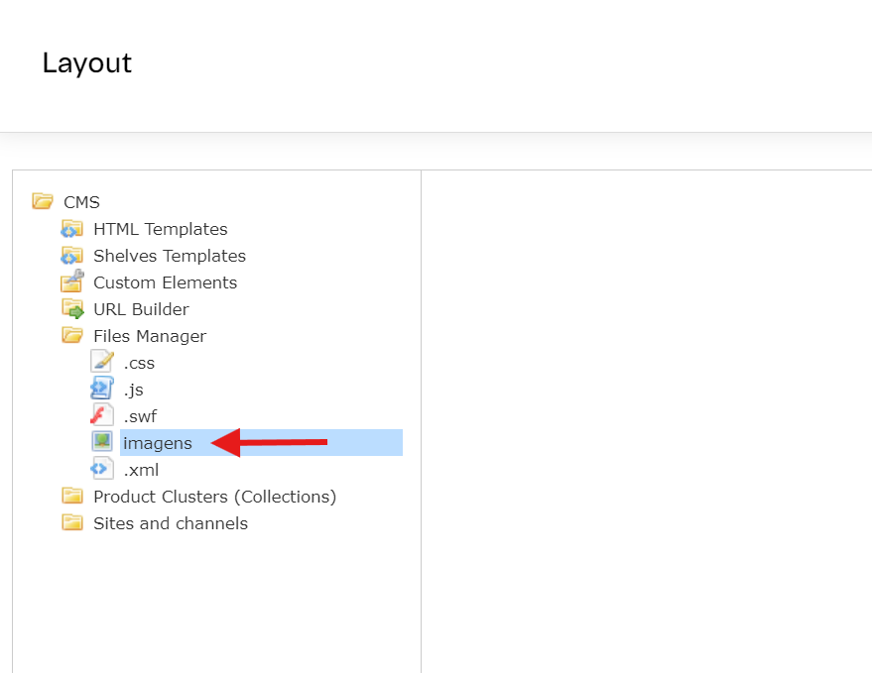Select the .xml file icon

[x=100, y=469]
